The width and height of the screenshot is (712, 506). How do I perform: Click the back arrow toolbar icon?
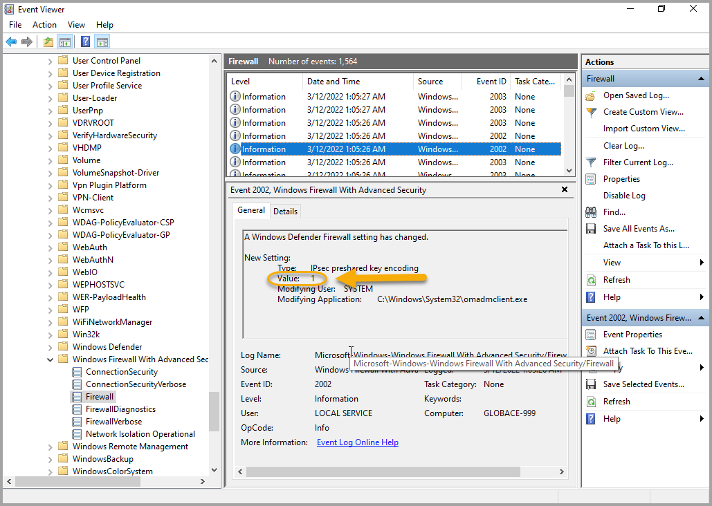11,42
